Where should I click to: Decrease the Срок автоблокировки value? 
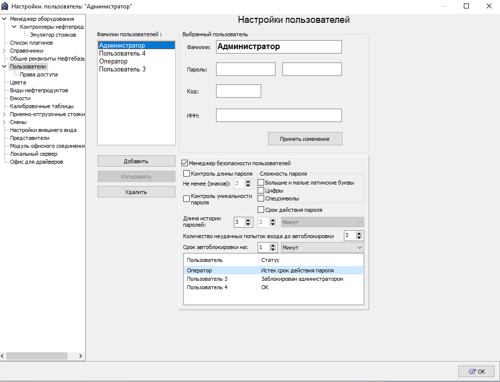(x=273, y=250)
